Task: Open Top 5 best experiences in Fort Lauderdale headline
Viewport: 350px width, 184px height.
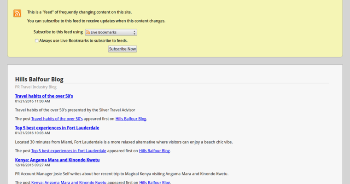Action: click(57, 128)
